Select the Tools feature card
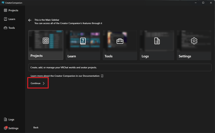 [120, 45]
